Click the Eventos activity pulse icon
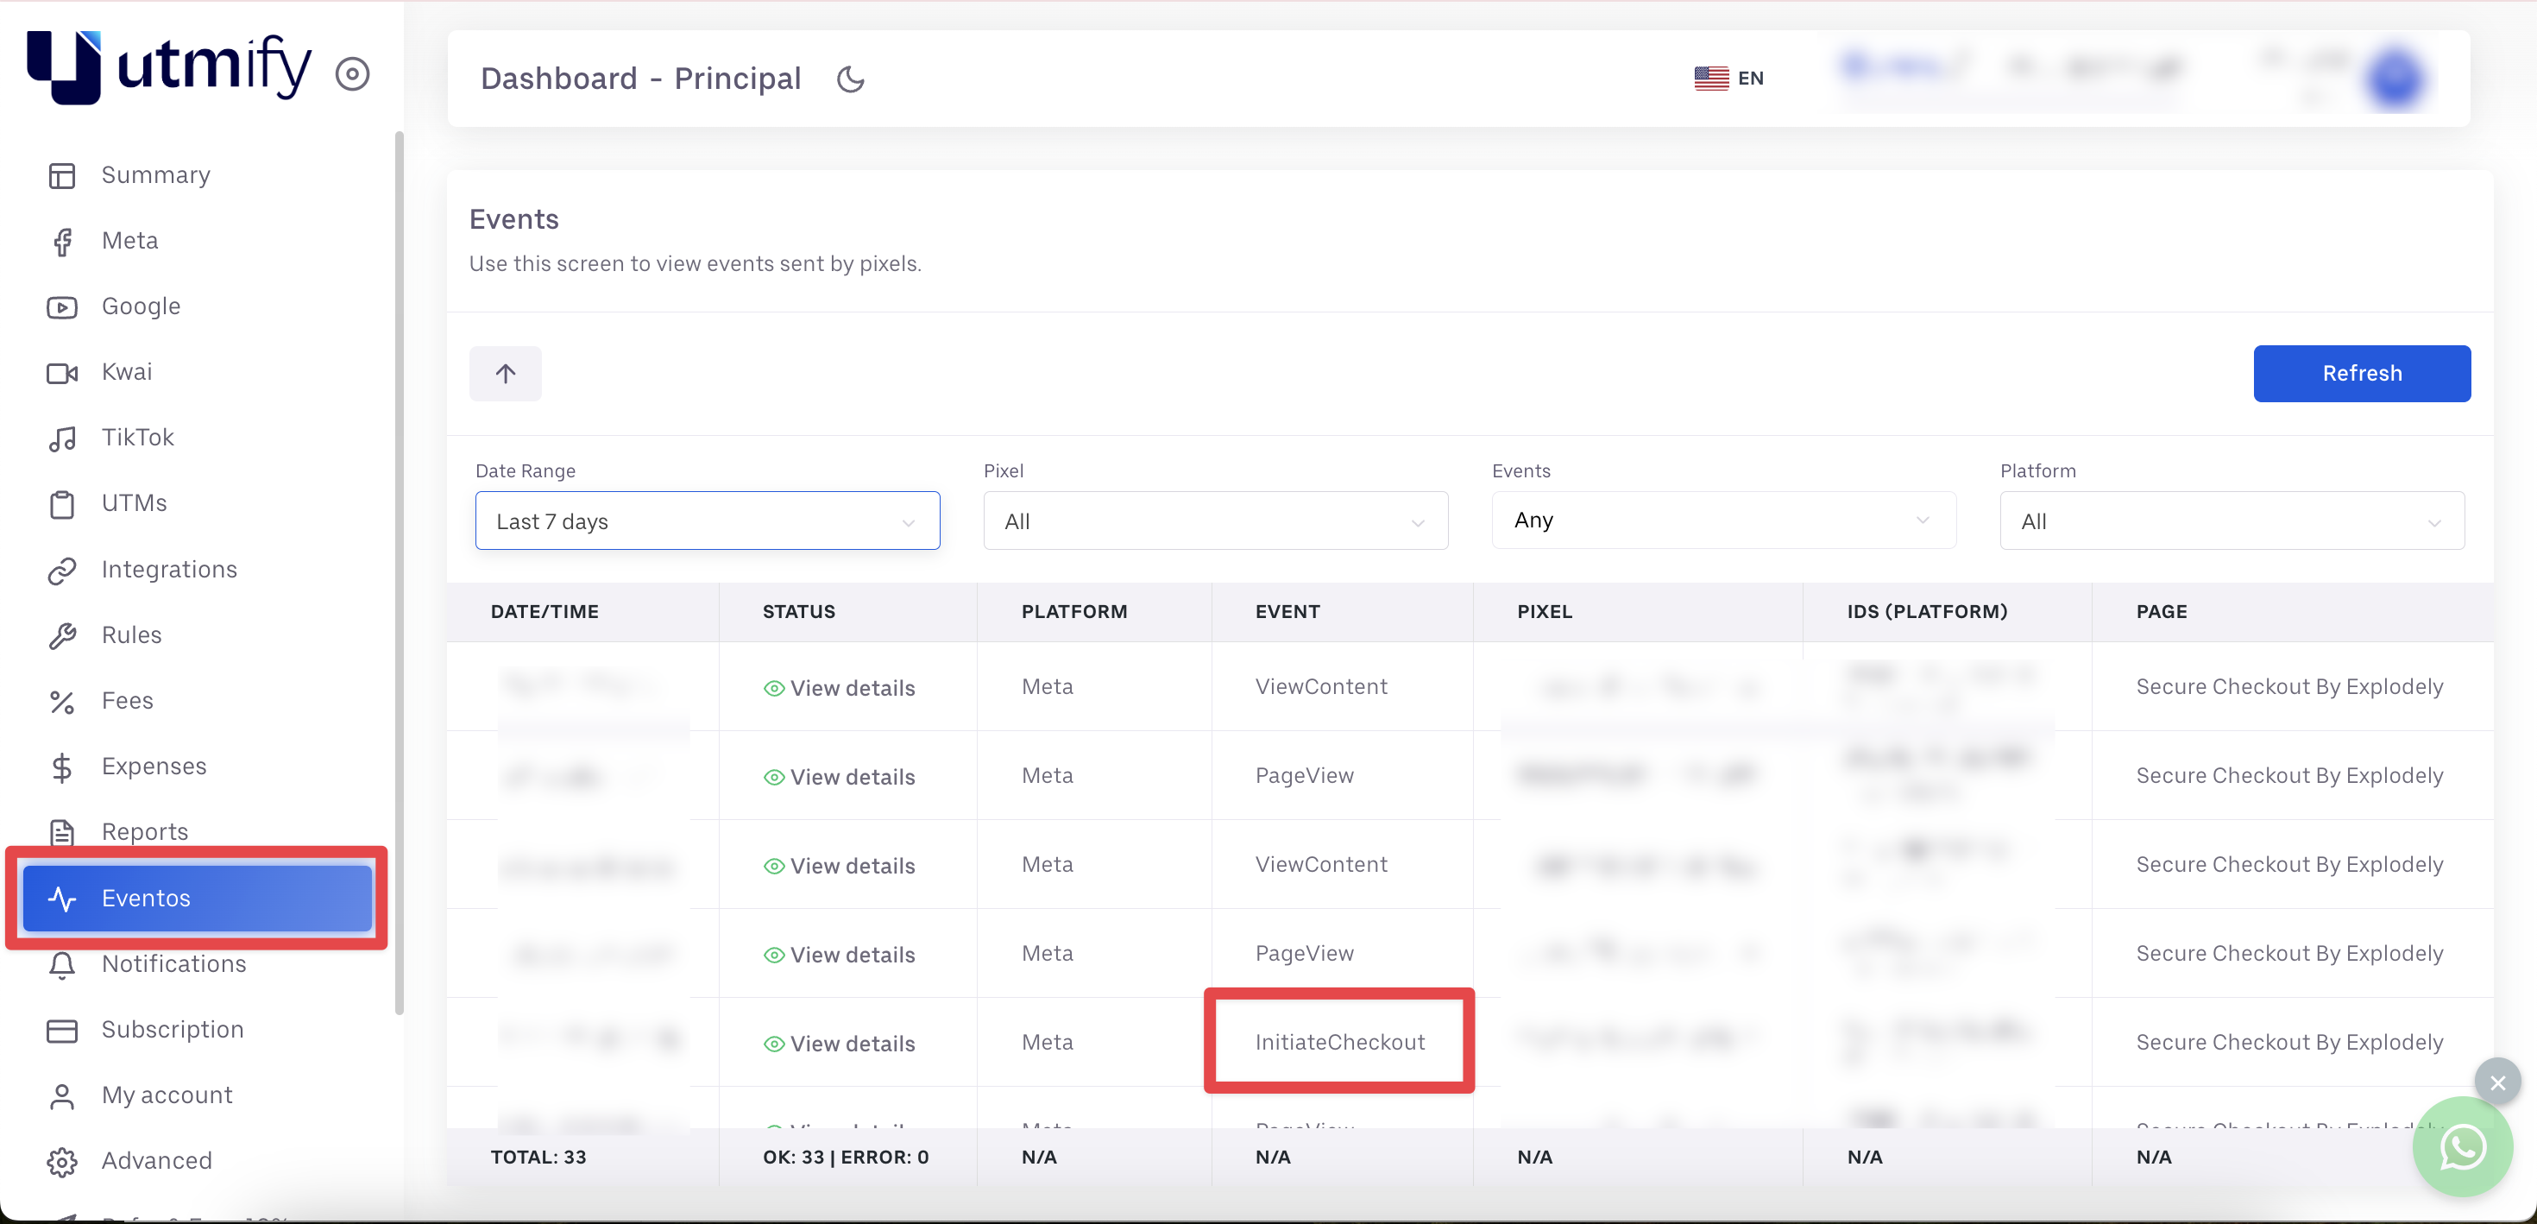The image size is (2537, 1224). coord(62,899)
